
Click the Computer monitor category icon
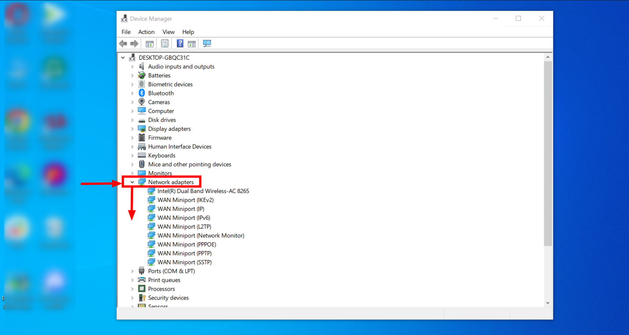pyautogui.click(x=142, y=111)
